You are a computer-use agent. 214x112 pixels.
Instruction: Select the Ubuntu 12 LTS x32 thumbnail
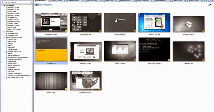pos(86,51)
